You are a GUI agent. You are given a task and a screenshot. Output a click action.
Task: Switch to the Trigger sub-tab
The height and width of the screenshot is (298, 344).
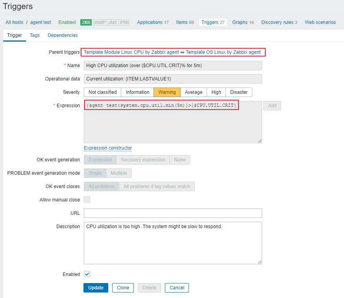coord(15,35)
